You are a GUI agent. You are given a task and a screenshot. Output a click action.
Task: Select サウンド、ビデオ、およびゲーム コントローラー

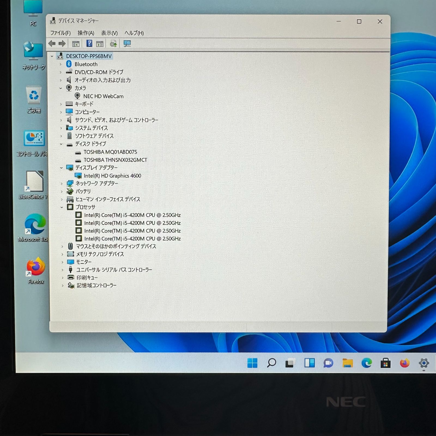pyautogui.click(x=116, y=120)
